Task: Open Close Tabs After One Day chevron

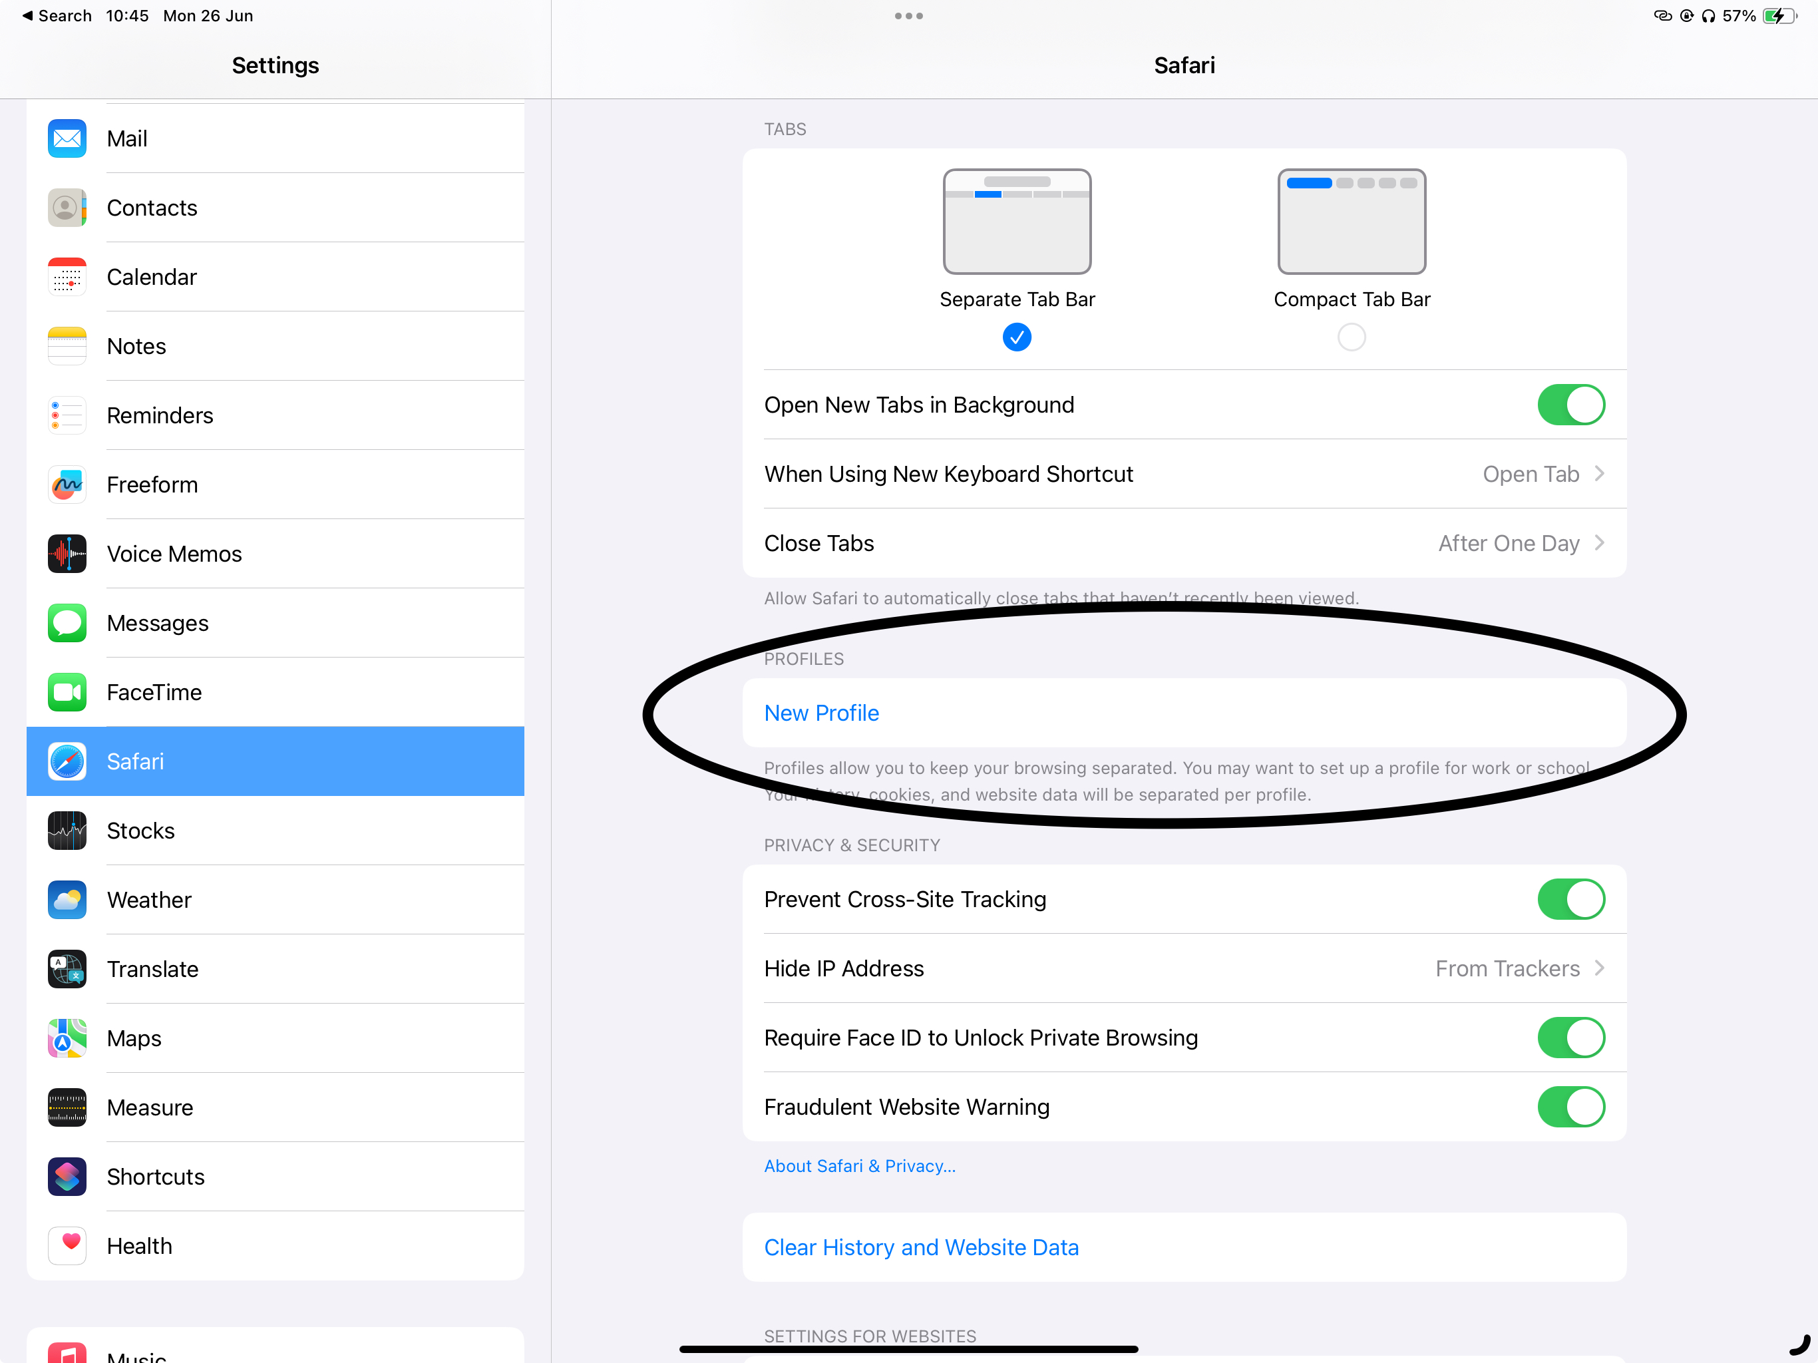Action: tap(1599, 542)
